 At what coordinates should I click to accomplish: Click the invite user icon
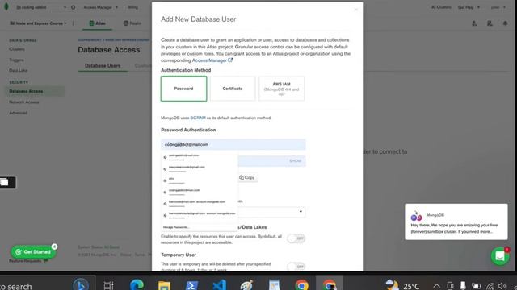click(x=474, y=23)
